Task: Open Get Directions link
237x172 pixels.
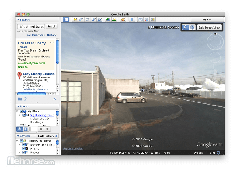Action: [x=36, y=35]
